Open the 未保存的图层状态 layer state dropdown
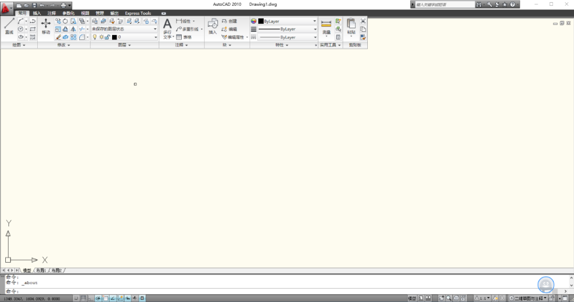The width and height of the screenshot is (574, 302). (124, 29)
